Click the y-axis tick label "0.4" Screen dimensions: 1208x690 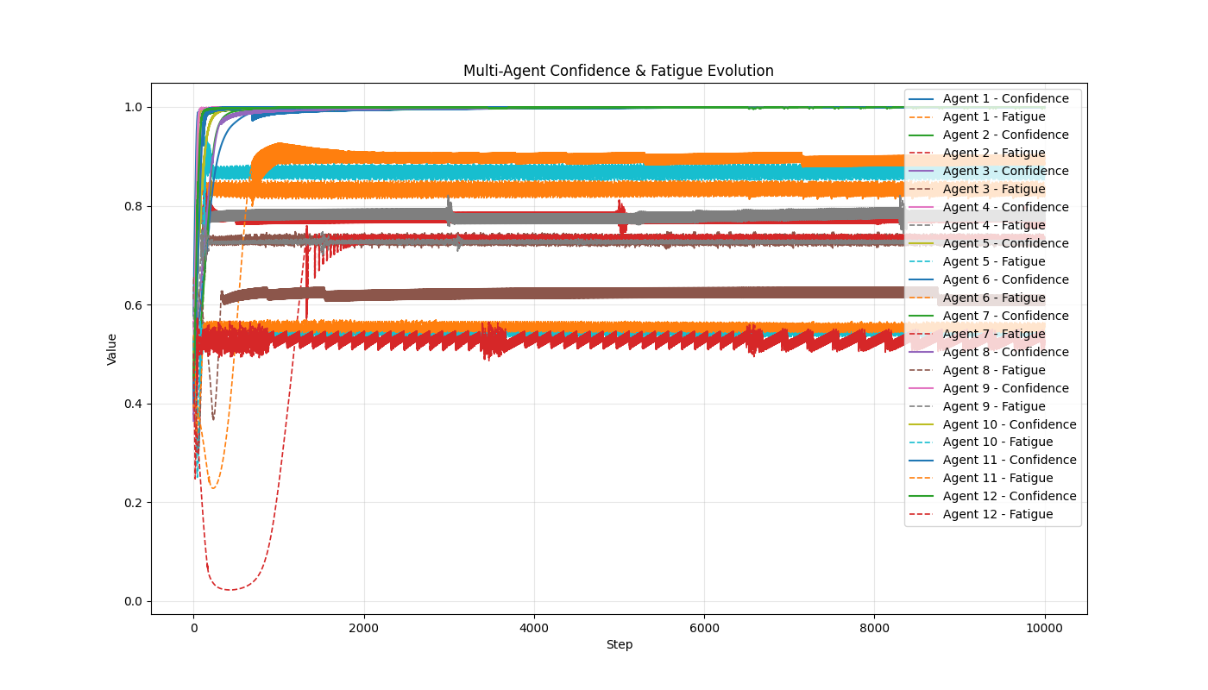coord(135,404)
